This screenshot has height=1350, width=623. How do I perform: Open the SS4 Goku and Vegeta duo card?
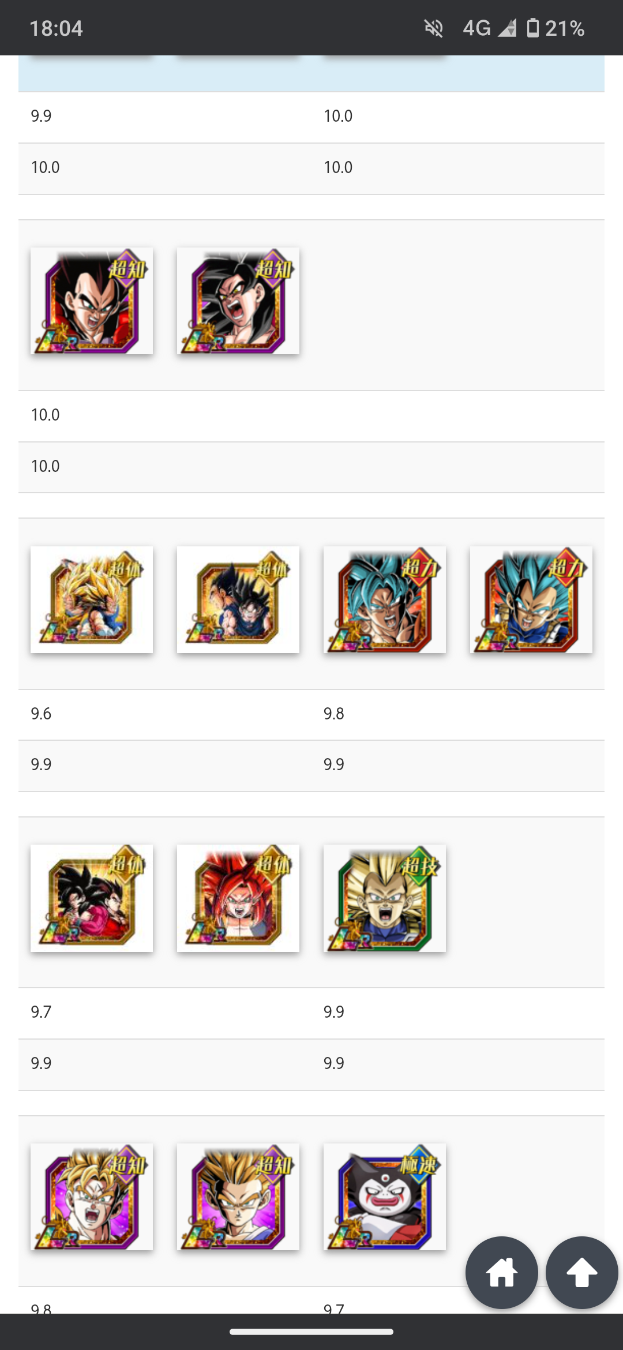click(x=92, y=898)
